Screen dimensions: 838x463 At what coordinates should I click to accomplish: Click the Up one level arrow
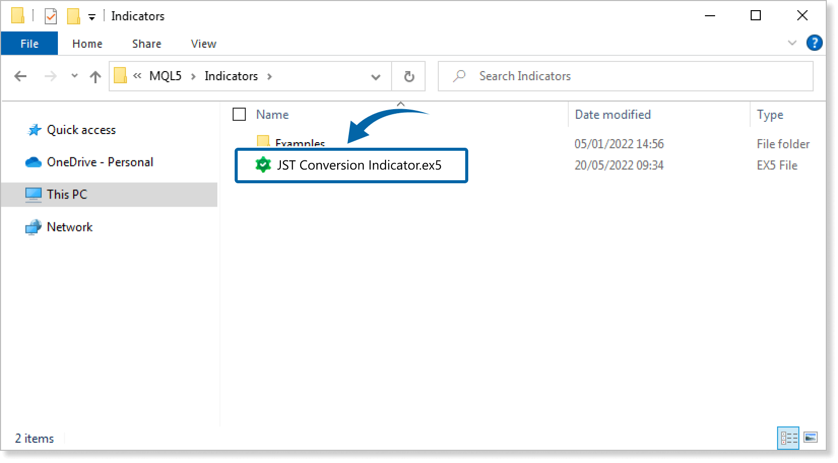[95, 77]
